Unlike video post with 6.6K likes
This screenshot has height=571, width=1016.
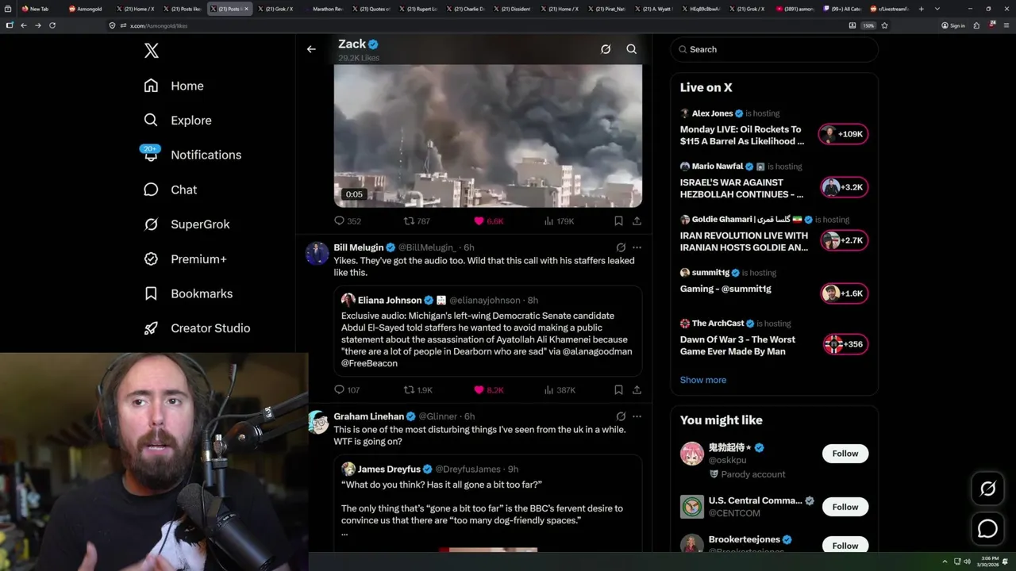click(488, 221)
